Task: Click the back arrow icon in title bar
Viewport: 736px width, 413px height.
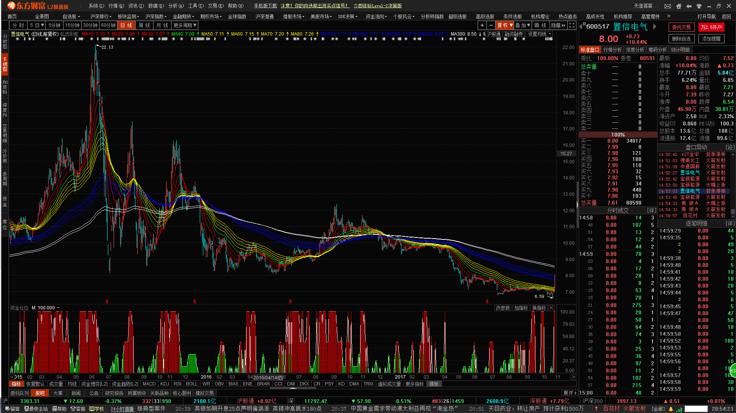Action: (689, 6)
